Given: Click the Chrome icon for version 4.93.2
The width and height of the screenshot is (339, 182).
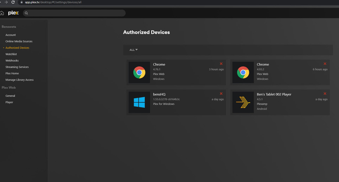Looking at the screenshot, I should tap(243, 73).
